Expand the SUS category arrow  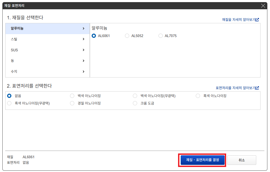(x=83, y=50)
